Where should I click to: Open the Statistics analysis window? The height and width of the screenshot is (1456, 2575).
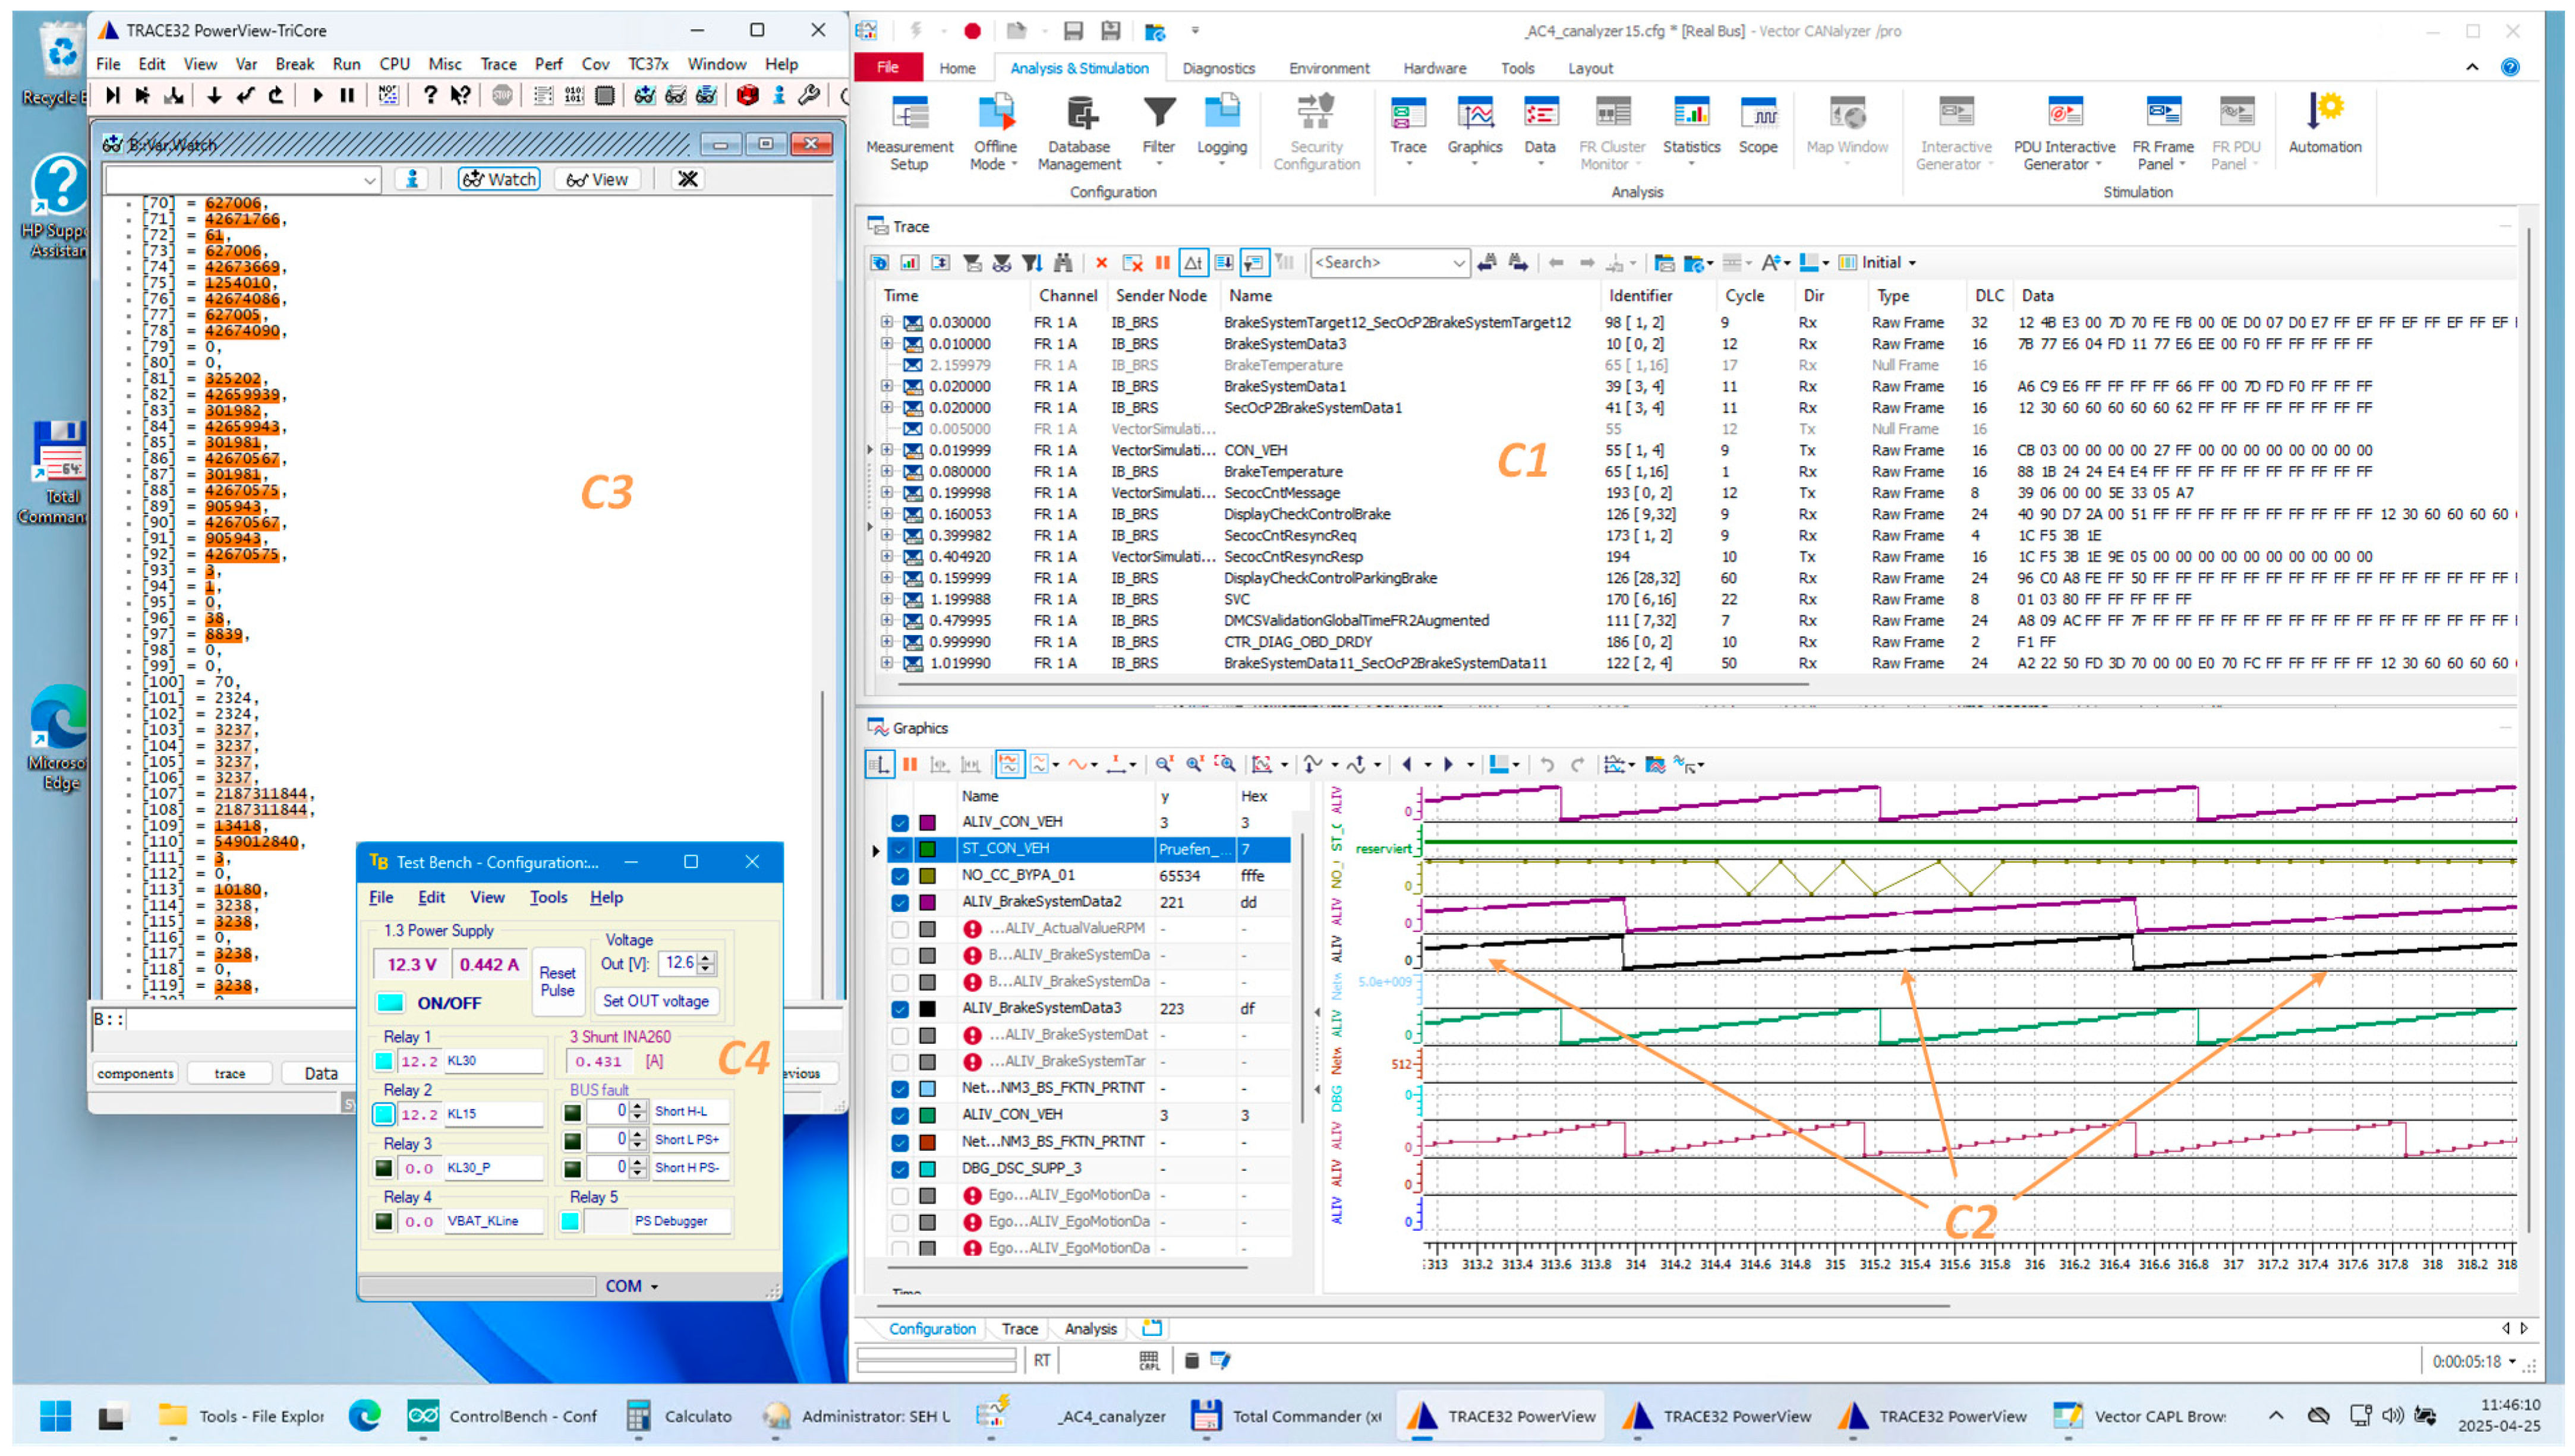pyautogui.click(x=1691, y=126)
